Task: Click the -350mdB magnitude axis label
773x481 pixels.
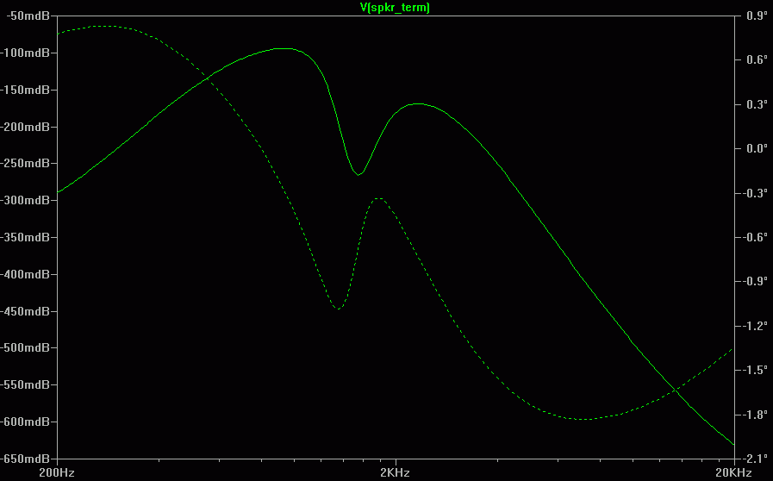Action: [26, 237]
